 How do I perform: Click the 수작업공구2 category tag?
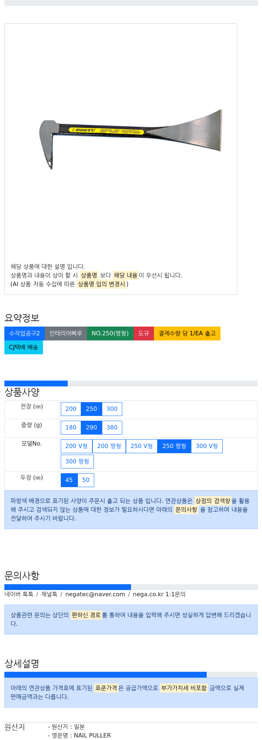click(24, 334)
